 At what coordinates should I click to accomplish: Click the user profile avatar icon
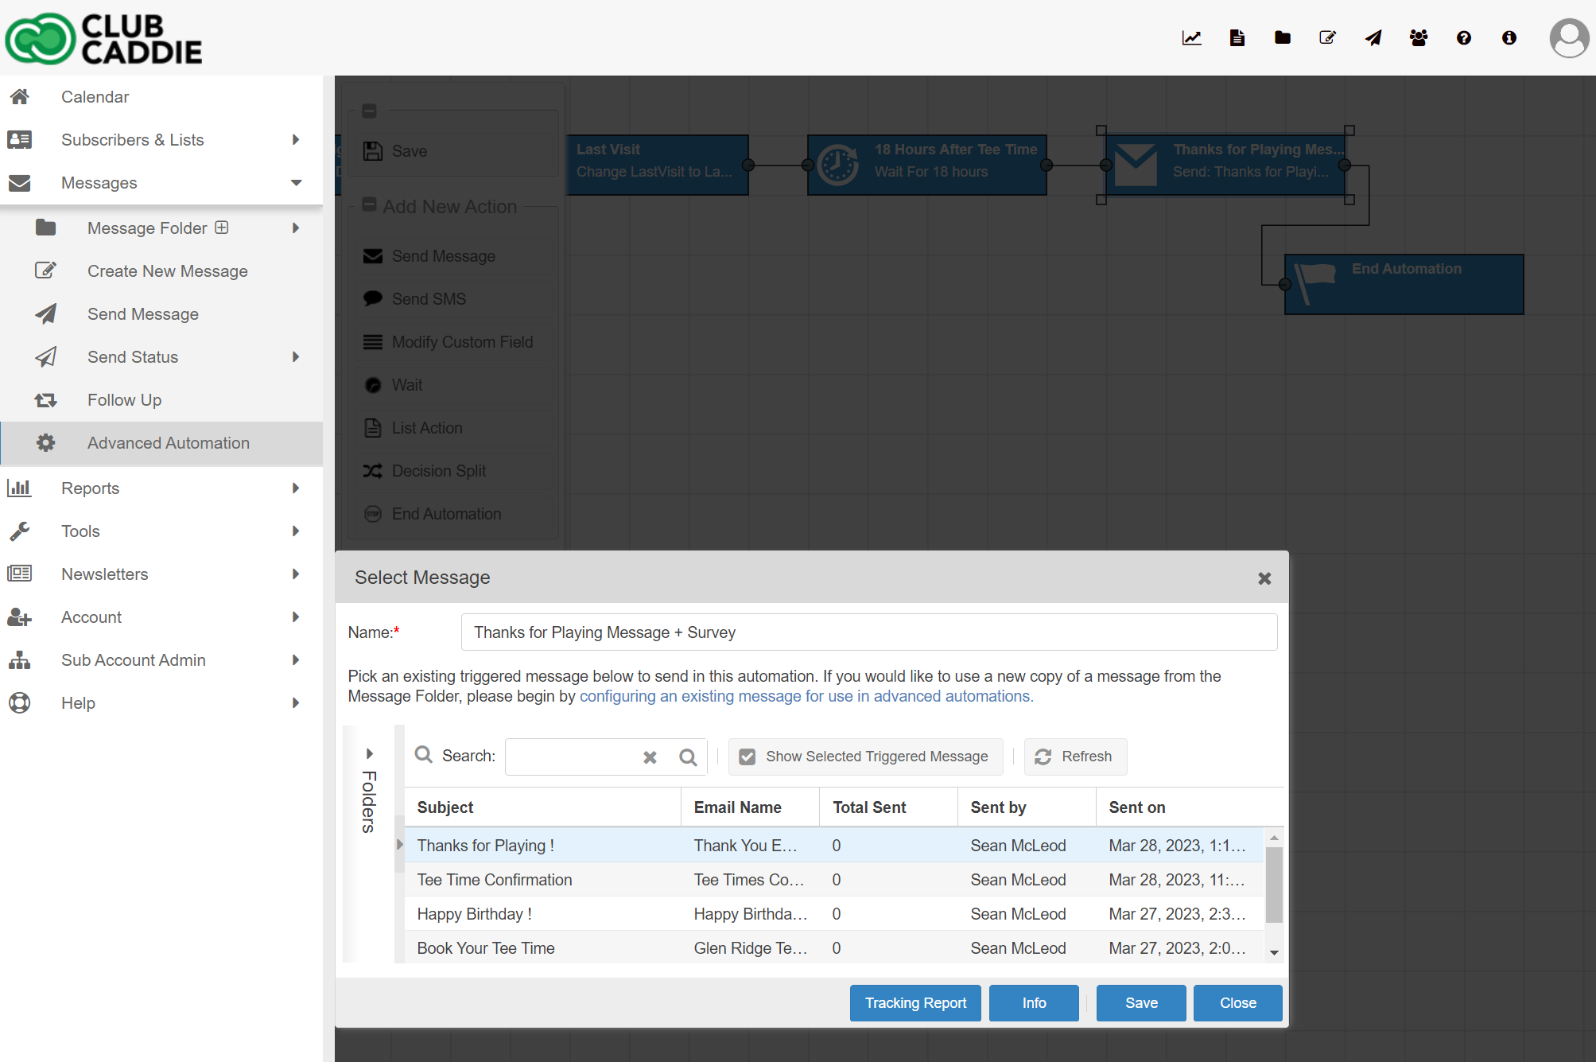click(x=1569, y=37)
